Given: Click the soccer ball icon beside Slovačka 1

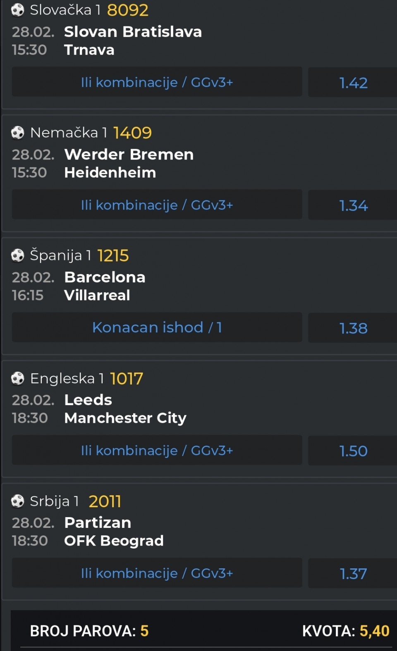Looking at the screenshot, I should coord(17,10).
